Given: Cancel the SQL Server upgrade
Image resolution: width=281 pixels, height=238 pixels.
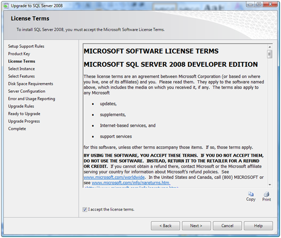Looking at the screenshot, I should [x=227, y=226].
